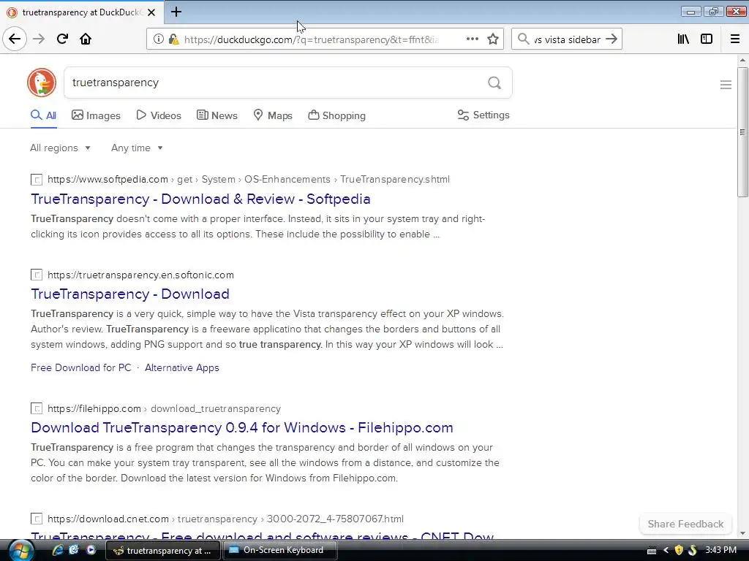The height and width of the screenshot is (561, 749).
Task: Open Download TrueTransparency 0.9.4 Filehippo link
Action: (x=241, y=427)
